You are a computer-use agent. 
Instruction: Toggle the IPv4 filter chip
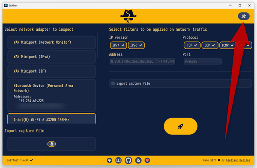pos(118,45)
